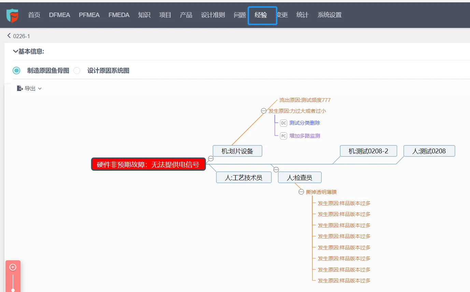Open the 知识 menu
This screenshot has width=470, height=292.
144,15
